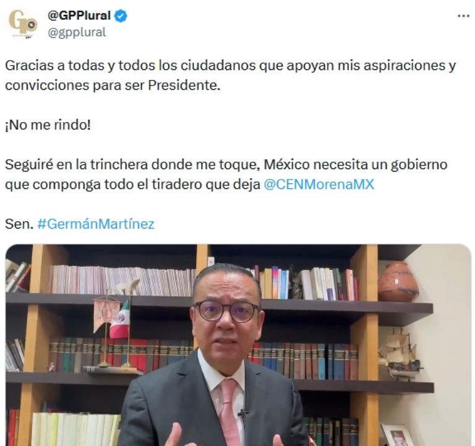Open the @GPPlural display name profile
This screenshot has width=475, height=446.
click(79, 15)
